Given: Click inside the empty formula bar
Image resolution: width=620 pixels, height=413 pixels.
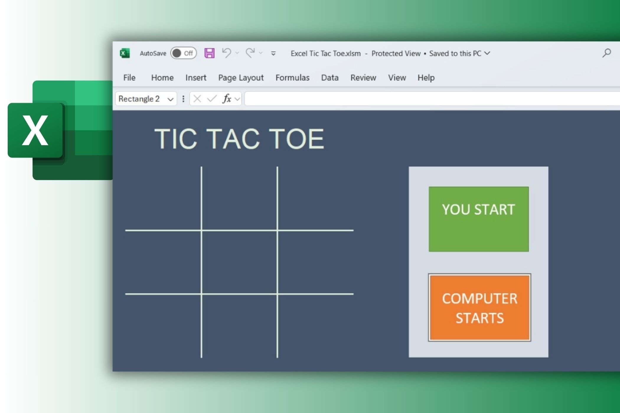Looking at the screenshot, I should click(x=413, y=99).
